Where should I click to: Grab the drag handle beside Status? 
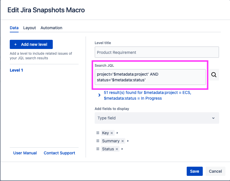pos(98,149)
